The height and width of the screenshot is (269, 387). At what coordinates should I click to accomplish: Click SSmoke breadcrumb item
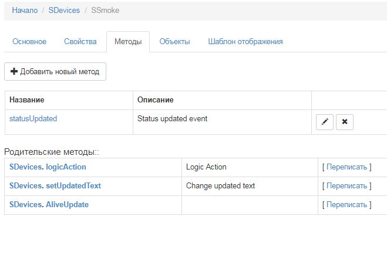click(x=105, y=11)
